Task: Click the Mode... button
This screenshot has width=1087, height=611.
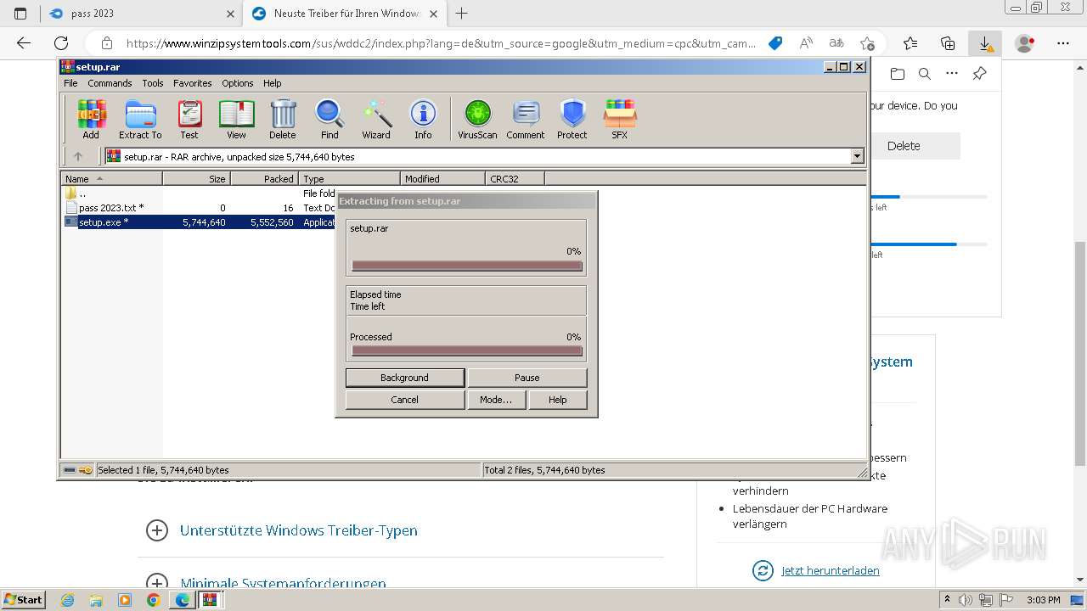Action: (496, 400)
